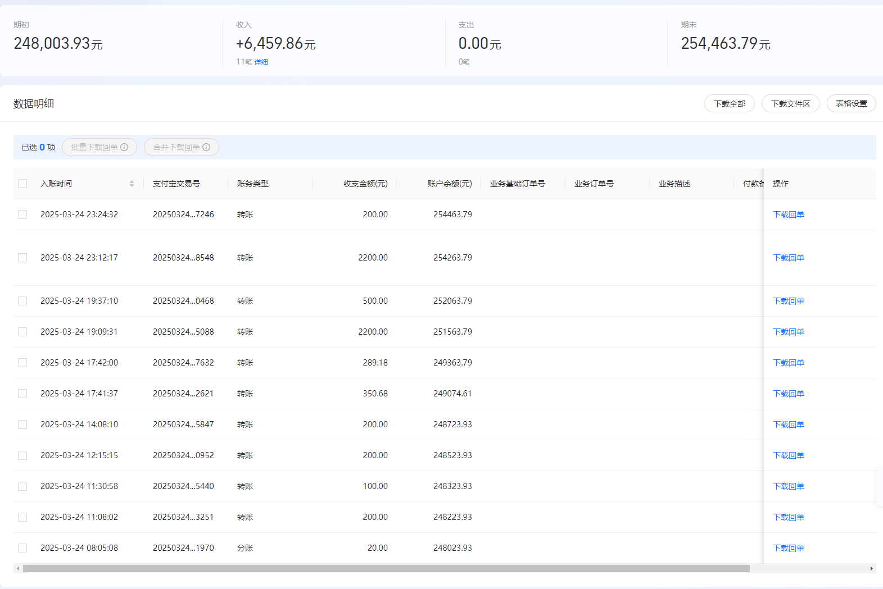Image resolution: width=883 pixels, height=589 pixels.
Task: Download receipt for transaction 20250324...5847
Action: (789, 424)
